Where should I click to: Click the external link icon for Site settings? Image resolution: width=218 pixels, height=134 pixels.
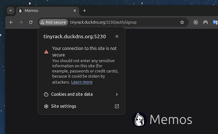117,106
